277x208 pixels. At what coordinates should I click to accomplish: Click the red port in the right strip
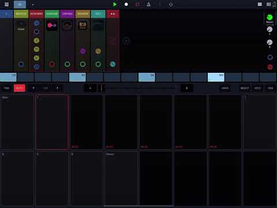pyautogui.click(x=270, y=67)
